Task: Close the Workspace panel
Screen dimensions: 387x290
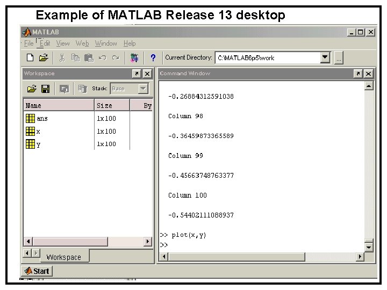Action: pos(147,74)
